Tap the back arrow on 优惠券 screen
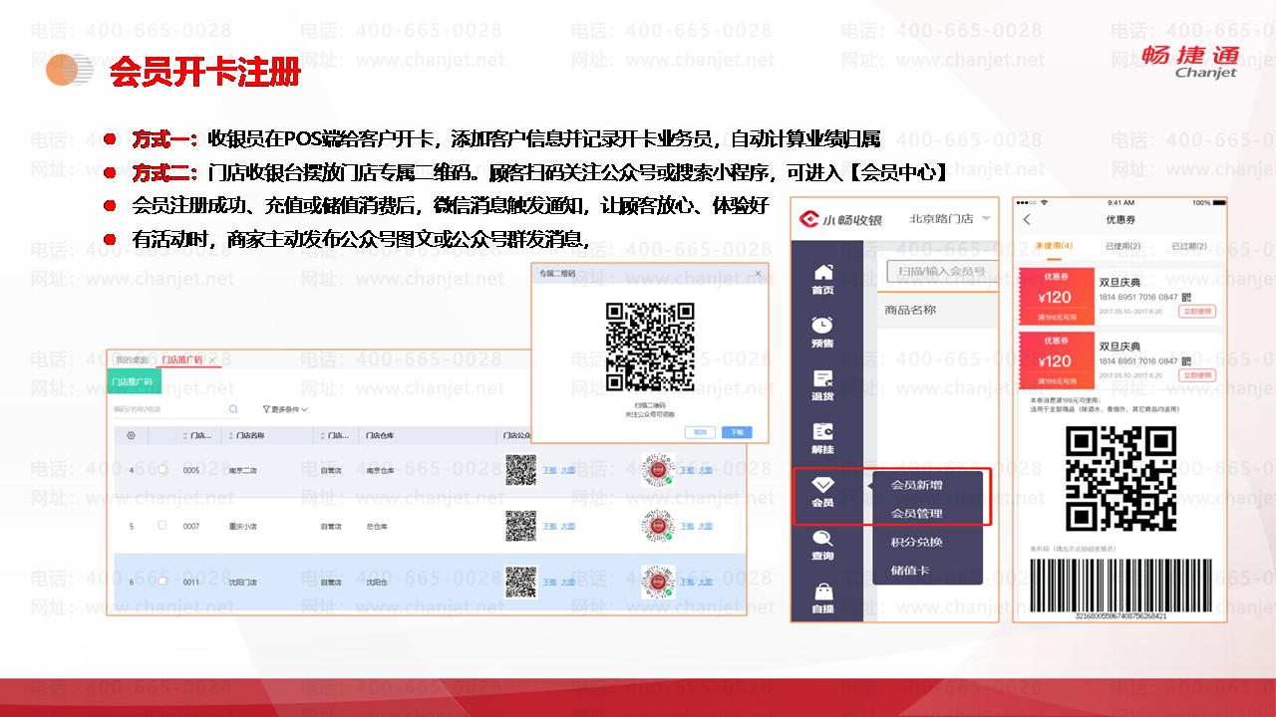Screen dimensions: 1276x717 [x=1028, y=219]
